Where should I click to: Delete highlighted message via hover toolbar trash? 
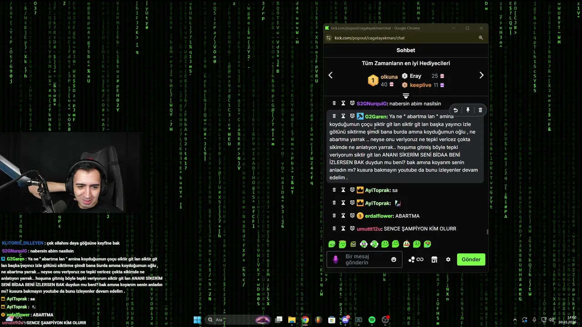click(480, 110)
